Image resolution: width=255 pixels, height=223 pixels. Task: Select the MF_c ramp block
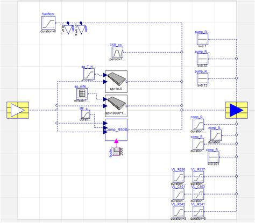(x=86, y=114)
